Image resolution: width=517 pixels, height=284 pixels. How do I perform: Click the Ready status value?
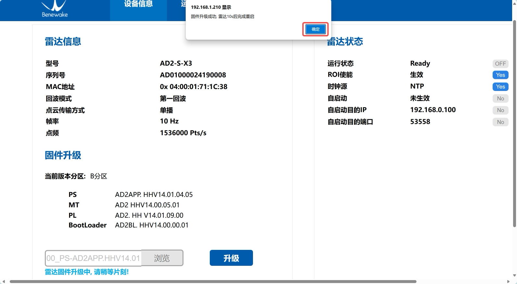[420, 63]
